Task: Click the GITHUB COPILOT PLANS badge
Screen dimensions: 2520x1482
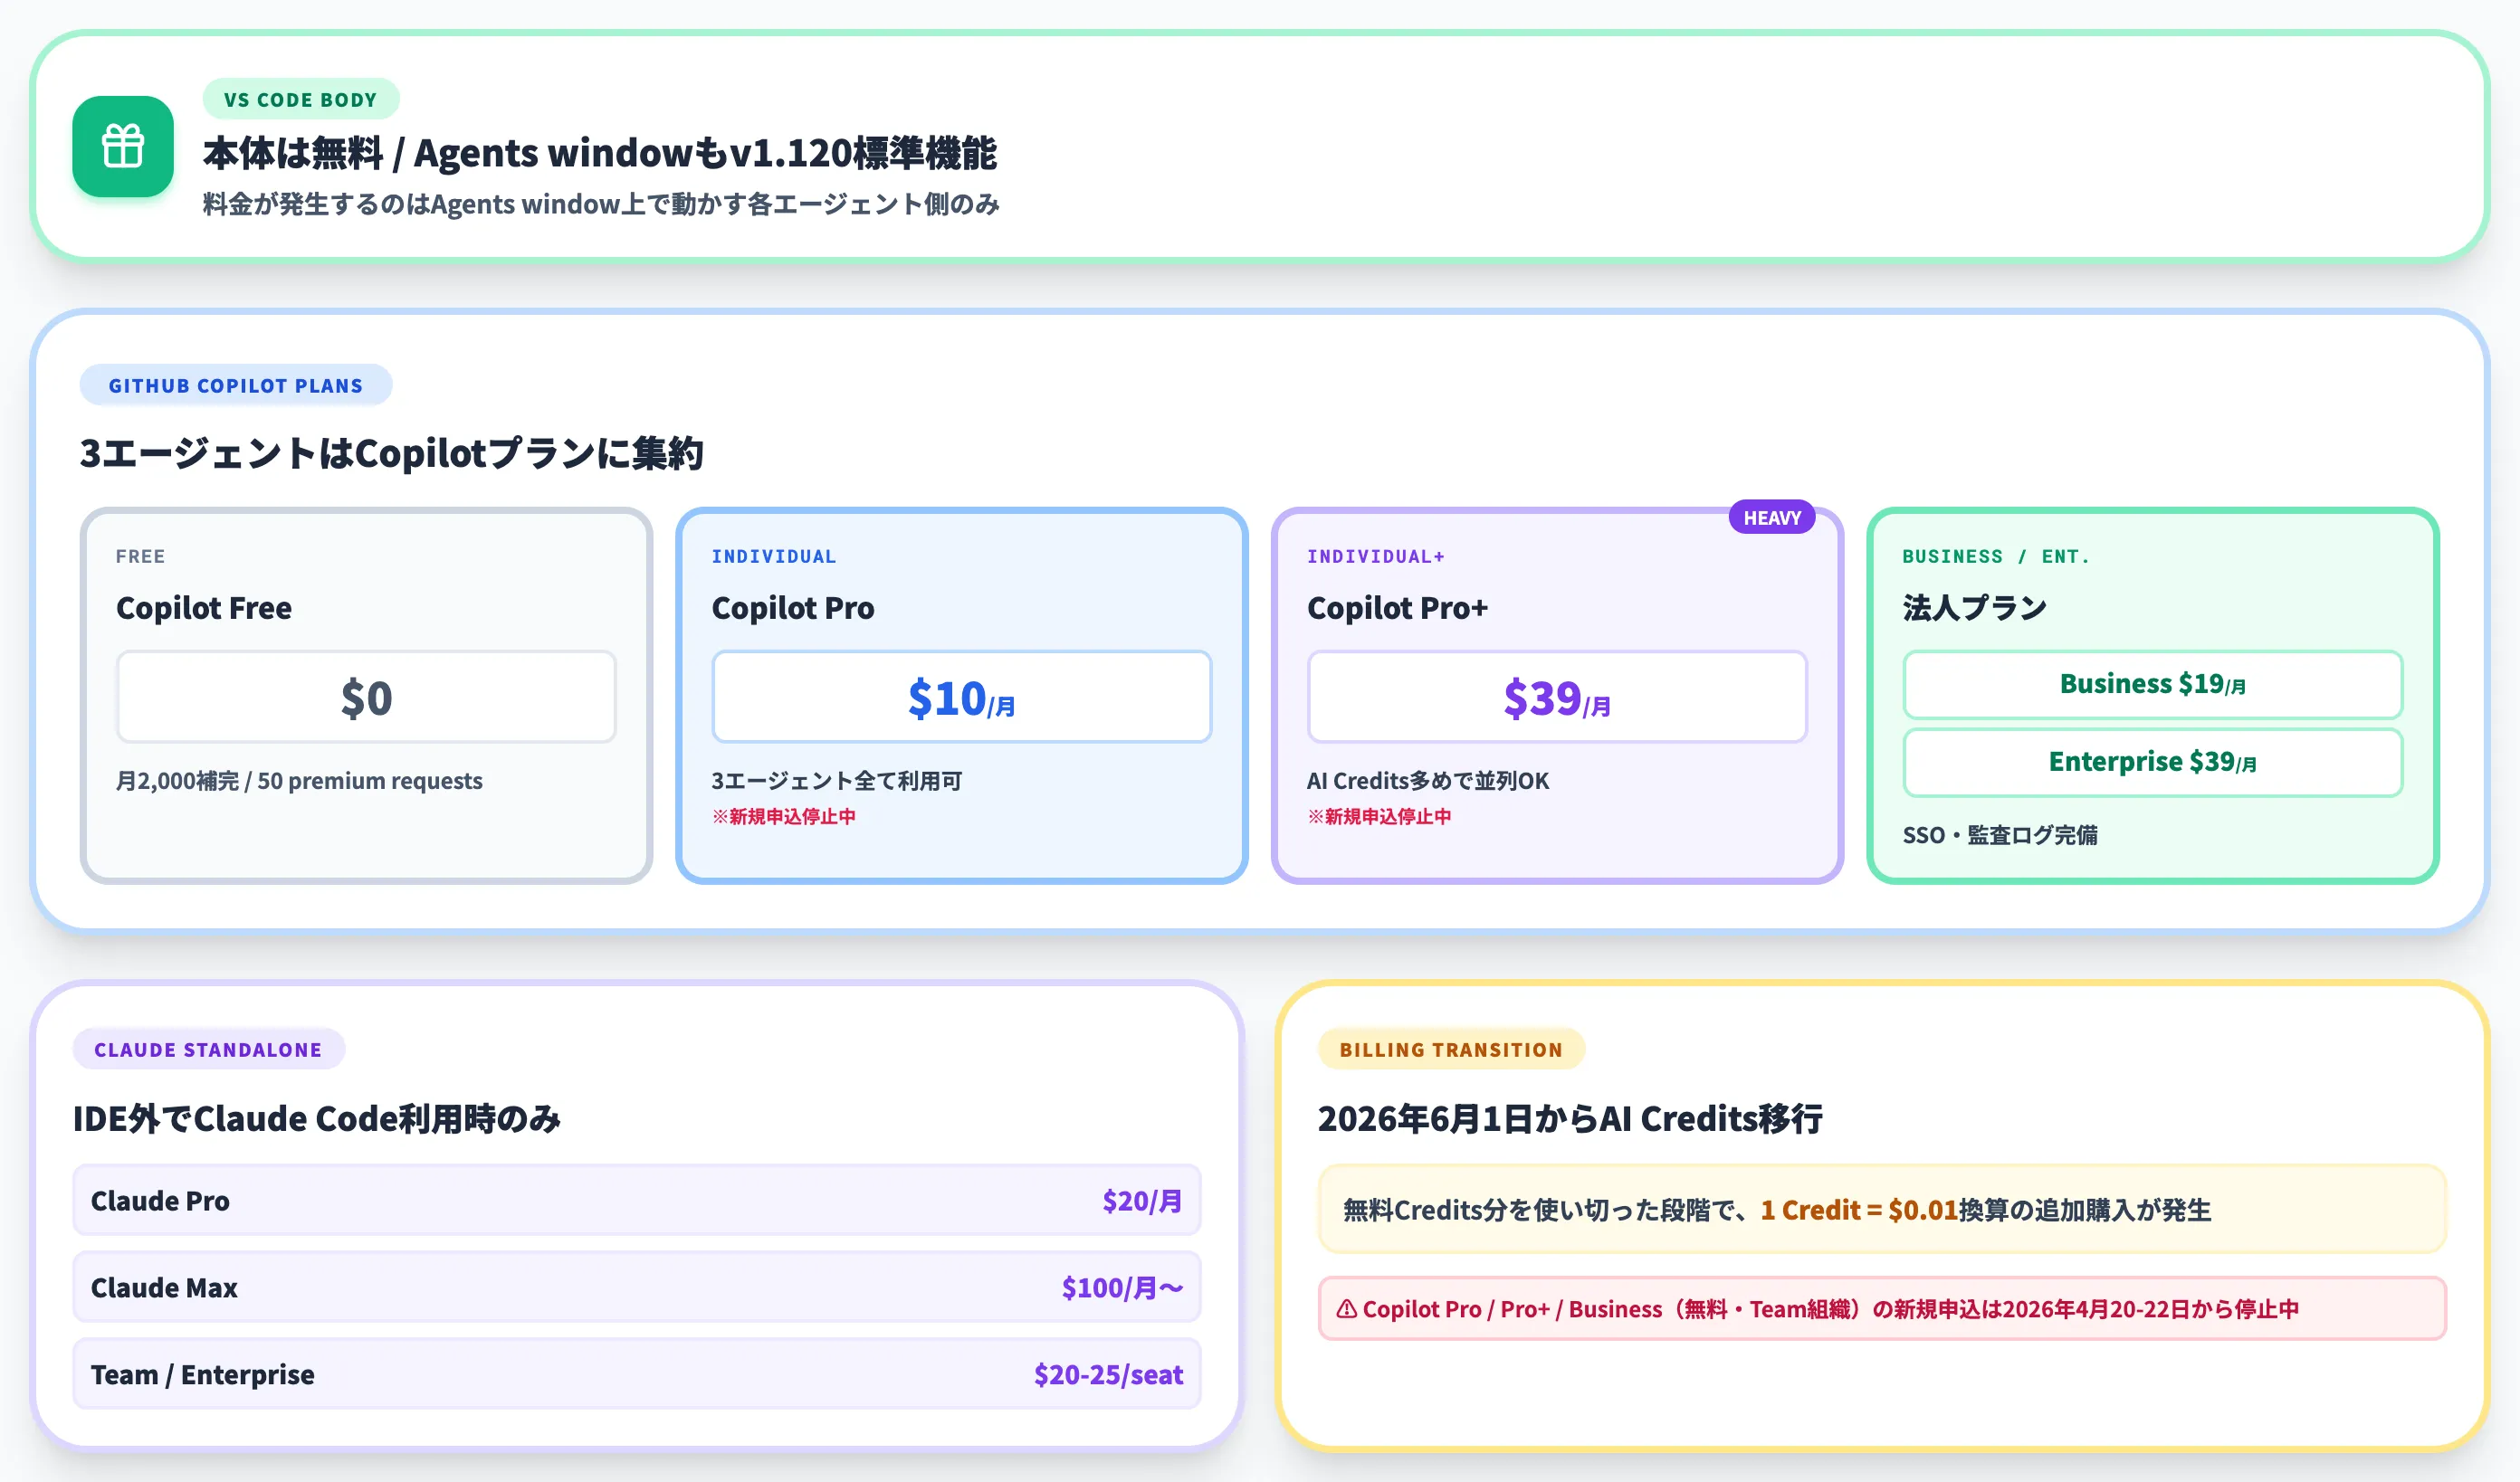Action: 236,385
